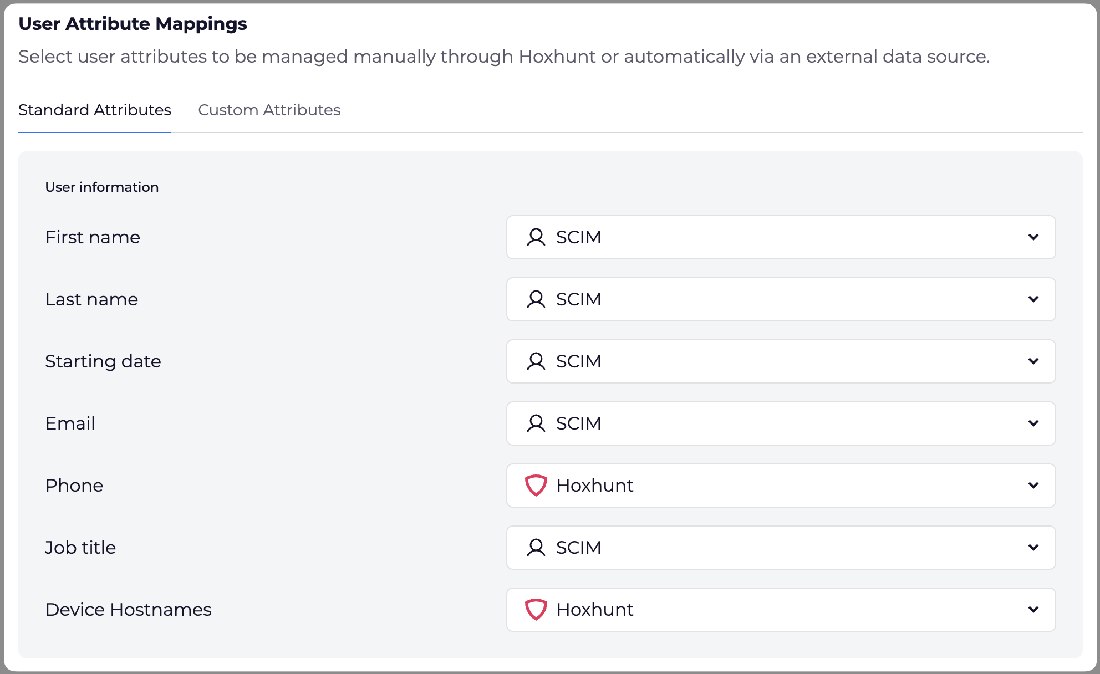1100x674 pixels.
Task: Click the User Attribute Mappings heading
Action: tap(133, 24)
